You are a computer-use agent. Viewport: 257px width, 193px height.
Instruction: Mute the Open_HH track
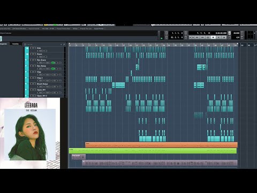(x=32, y=90)
